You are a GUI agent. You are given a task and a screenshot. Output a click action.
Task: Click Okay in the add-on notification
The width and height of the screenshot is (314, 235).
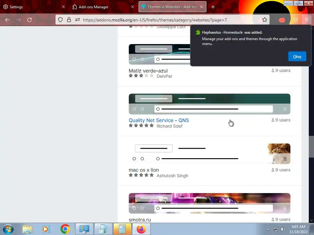[297, 56]
